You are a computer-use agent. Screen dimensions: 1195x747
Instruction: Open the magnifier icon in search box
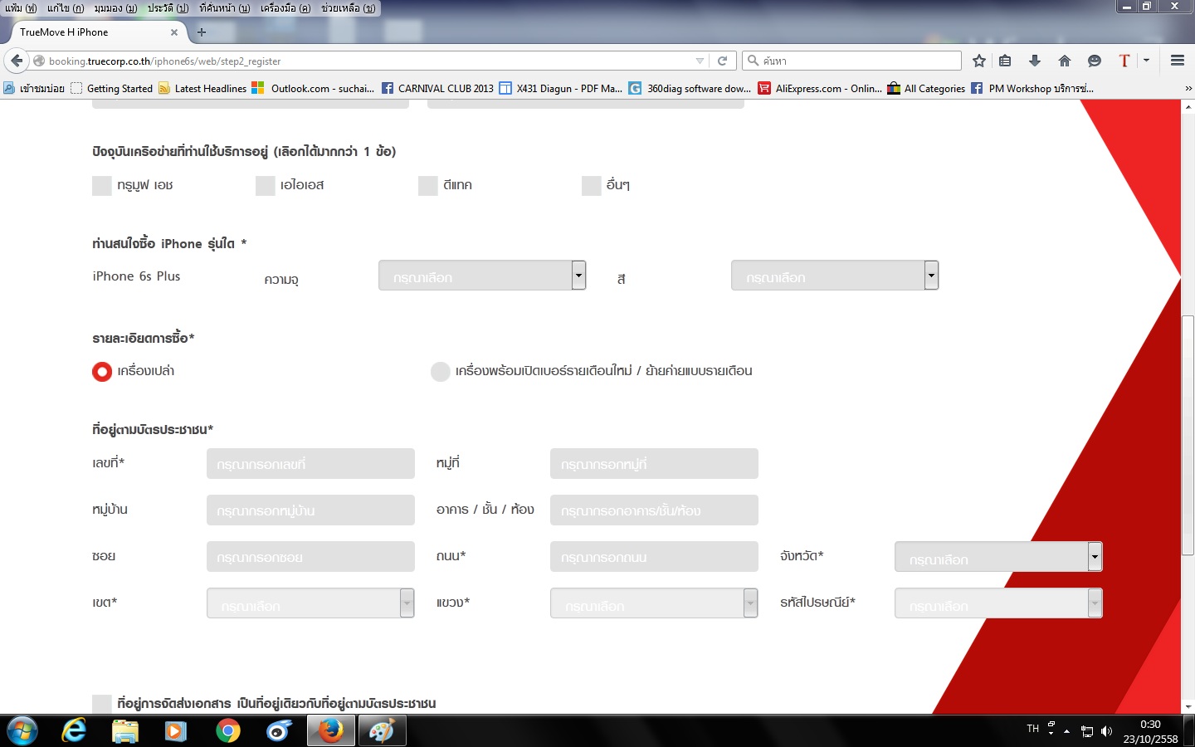[754, 61]
